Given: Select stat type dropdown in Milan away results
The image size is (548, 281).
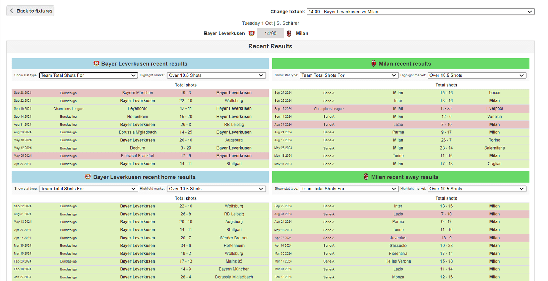Looking at the screenshot, I should (349, 189).
